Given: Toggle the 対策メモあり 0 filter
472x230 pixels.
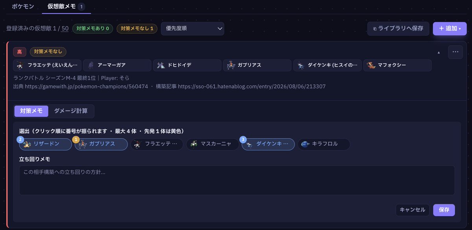Looking at the screenshot, I should tap(92, 29).
